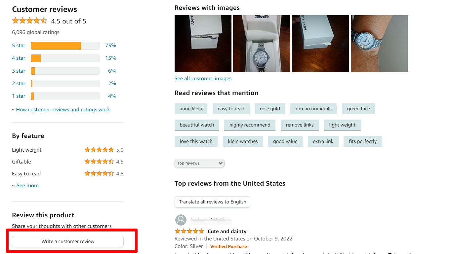
Task: Click the reviewer's profile avatar icon
Action: pyautogui.click(x=181, y=220)
